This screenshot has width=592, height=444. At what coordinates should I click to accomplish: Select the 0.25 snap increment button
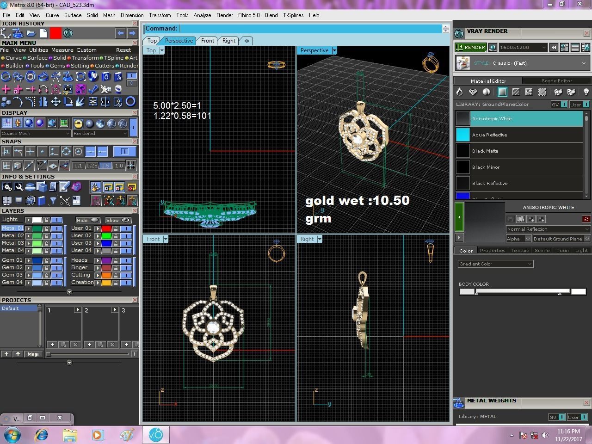tap(92, 165)
